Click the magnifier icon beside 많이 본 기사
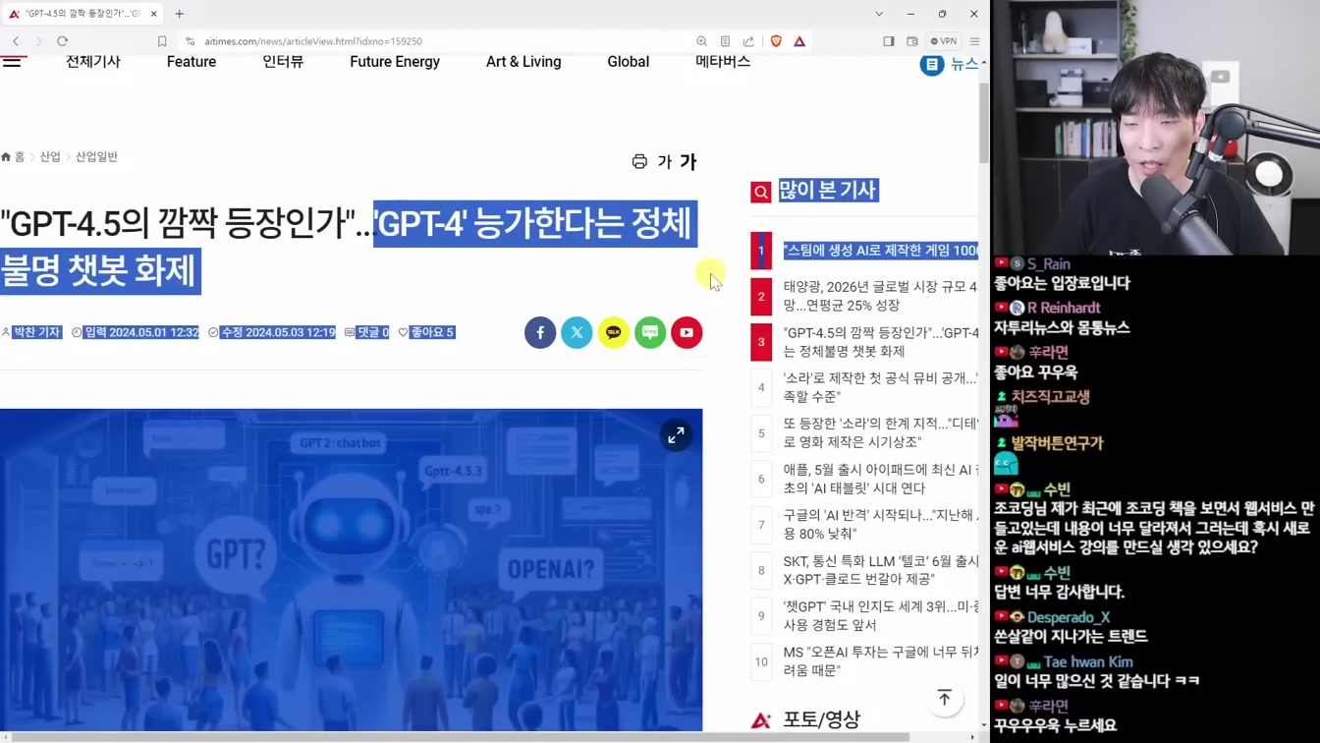 [761, 192]
